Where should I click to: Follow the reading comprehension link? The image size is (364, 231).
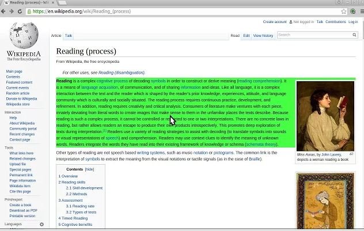[x=259, y=81]
